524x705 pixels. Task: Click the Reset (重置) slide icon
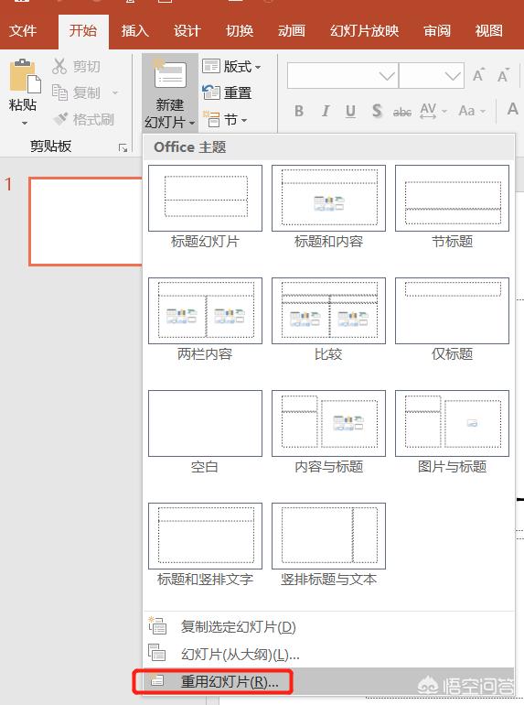pyautogui.click(x=210, y=92)
